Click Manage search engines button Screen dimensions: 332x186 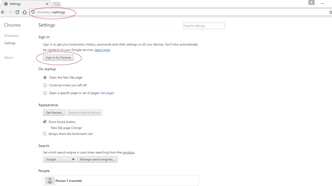click(x=97, y=159)
